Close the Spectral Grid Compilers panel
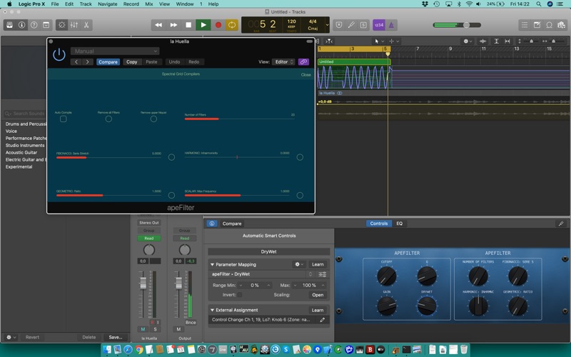Viewport: 571px width, 357px height. coord(306,75)
